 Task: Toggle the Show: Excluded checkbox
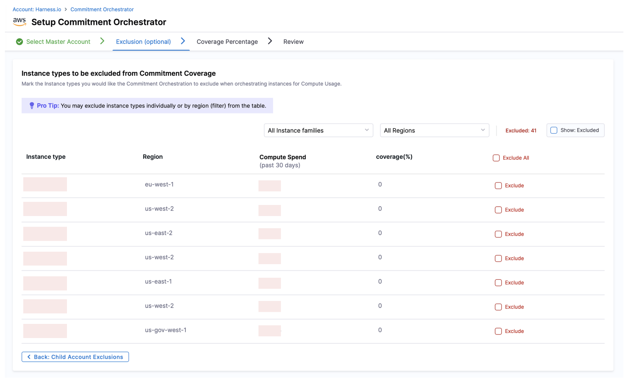pyautogui.click(x=554, y=130)
